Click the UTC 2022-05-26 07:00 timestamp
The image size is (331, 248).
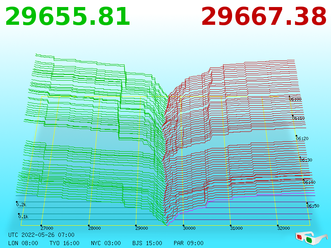(x=41, y=235)
